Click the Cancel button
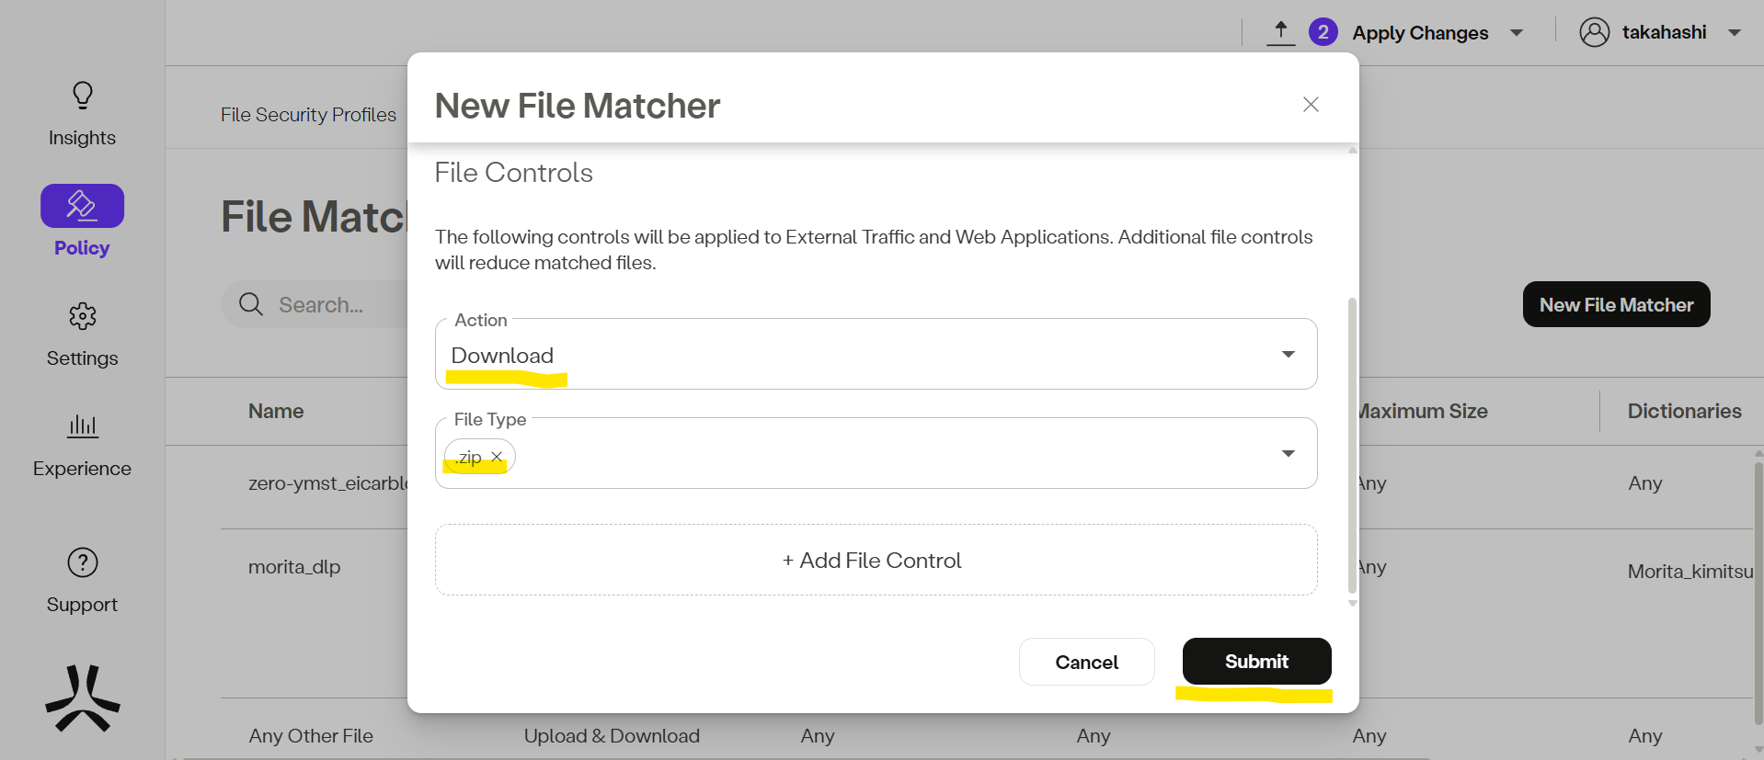Screen dimensions: 1764x760 pos(1086,663)
